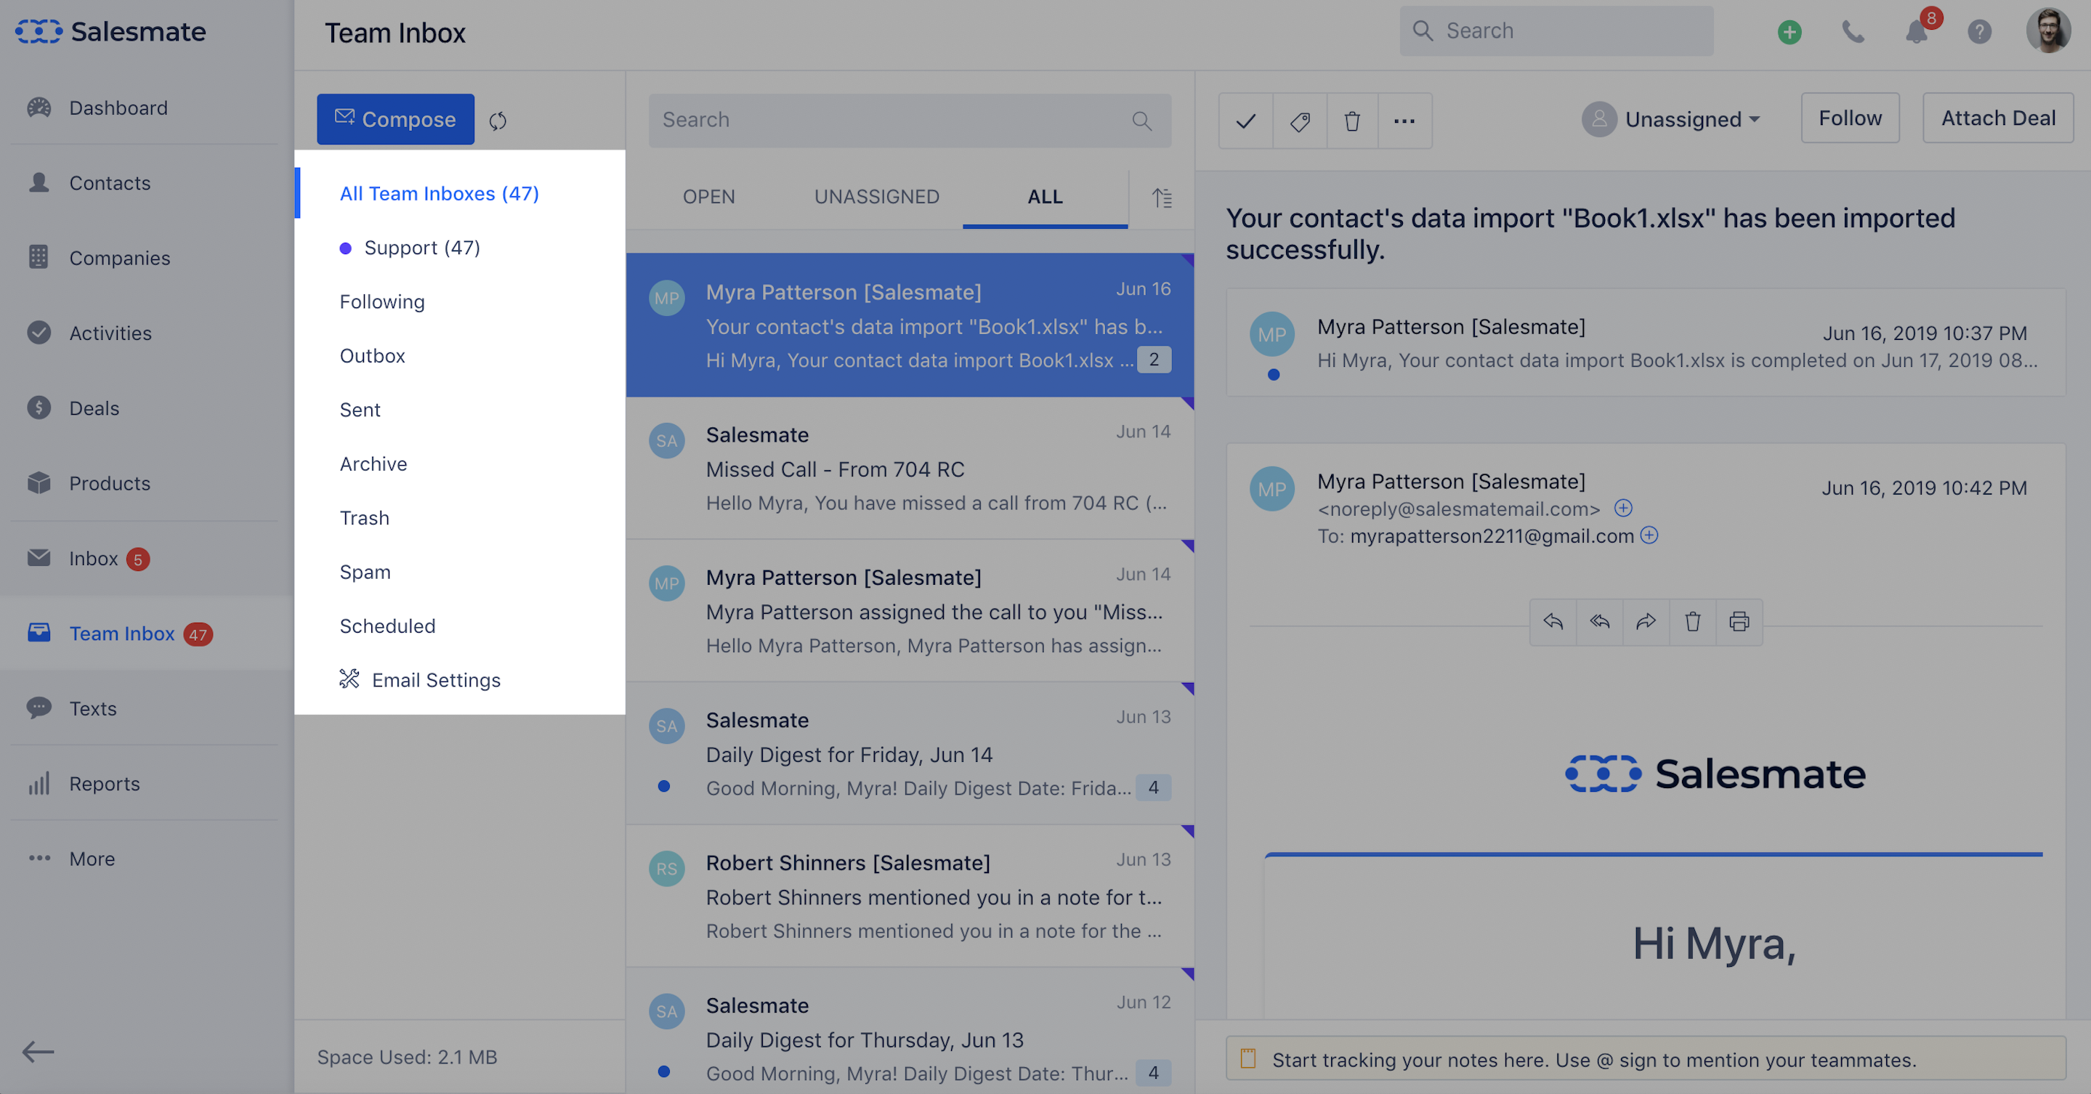Click the top global Search field
This screenshot has height=1094, width=2091.
[1556, 31]
